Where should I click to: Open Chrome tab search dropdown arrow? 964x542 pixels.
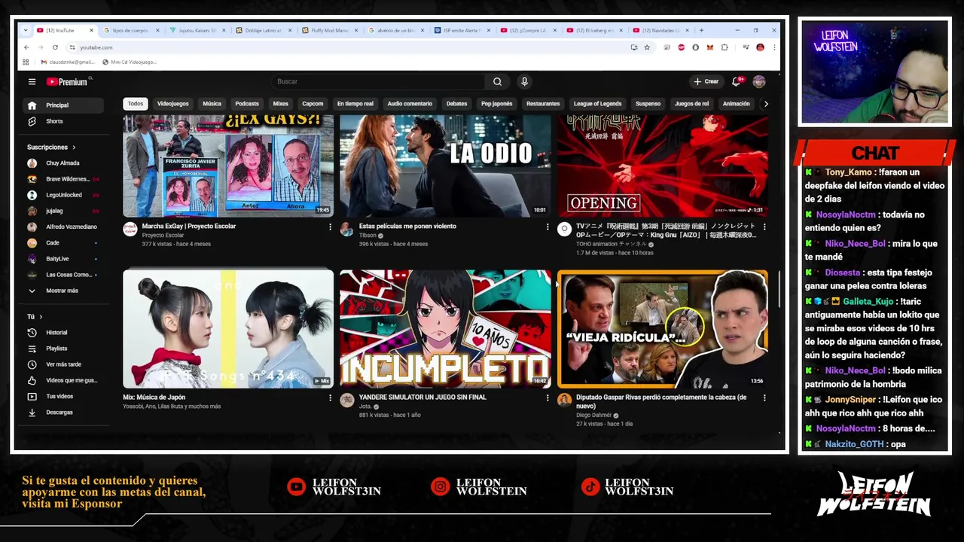tap(26, 30)
